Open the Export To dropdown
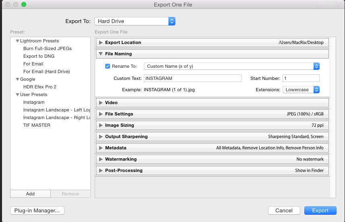Image resolution: width=345 pixels, height=222 pixels. tap(135, 21)
